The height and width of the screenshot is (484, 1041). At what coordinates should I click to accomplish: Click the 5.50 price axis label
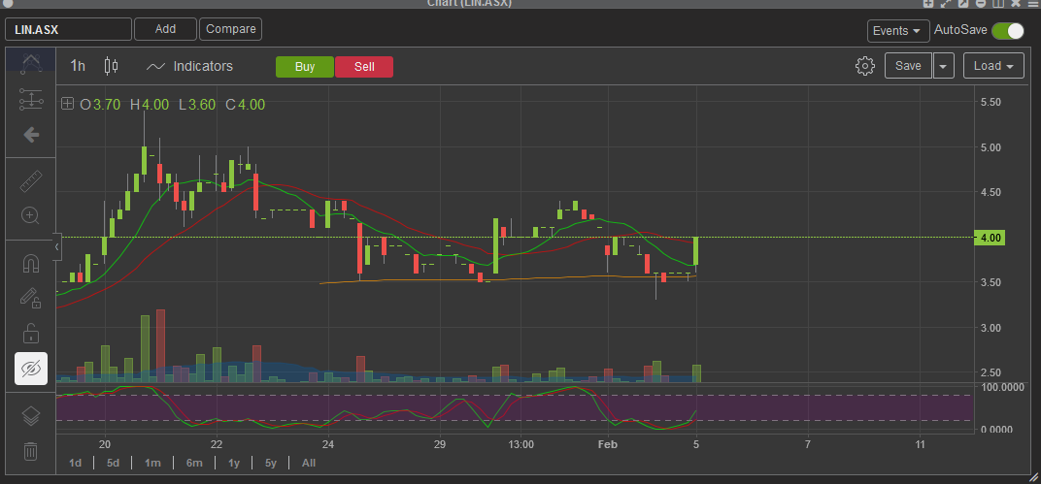pos(990,102)
